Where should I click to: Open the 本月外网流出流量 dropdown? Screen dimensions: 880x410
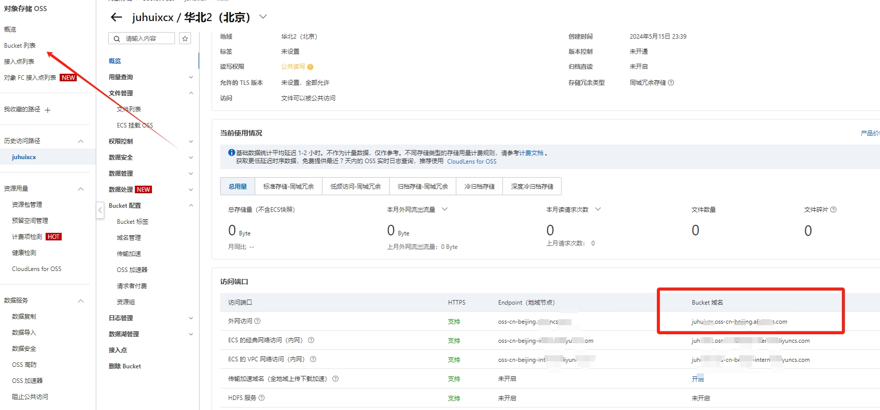444,209
